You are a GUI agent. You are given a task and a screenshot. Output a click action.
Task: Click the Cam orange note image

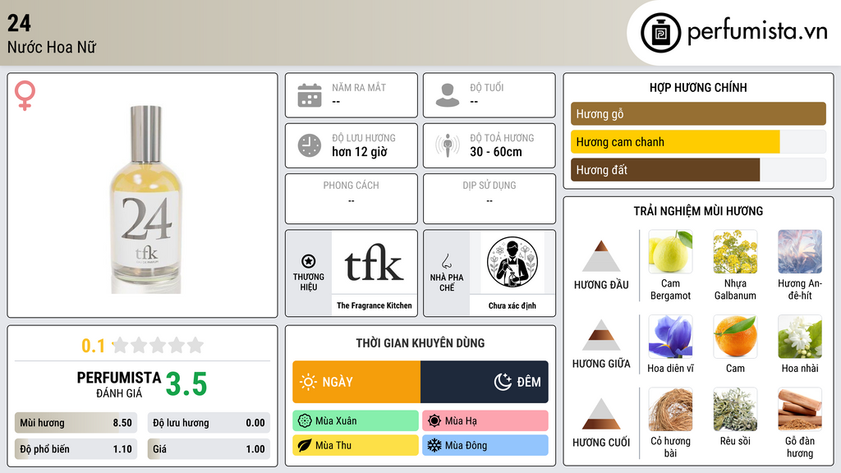pos(735,336)
